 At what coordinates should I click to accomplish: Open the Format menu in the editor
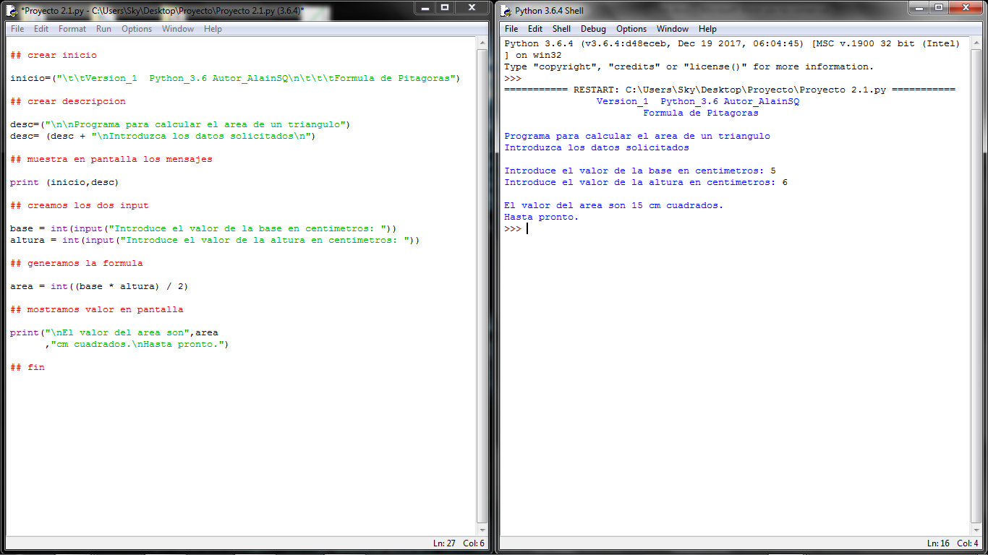point(72,29)
